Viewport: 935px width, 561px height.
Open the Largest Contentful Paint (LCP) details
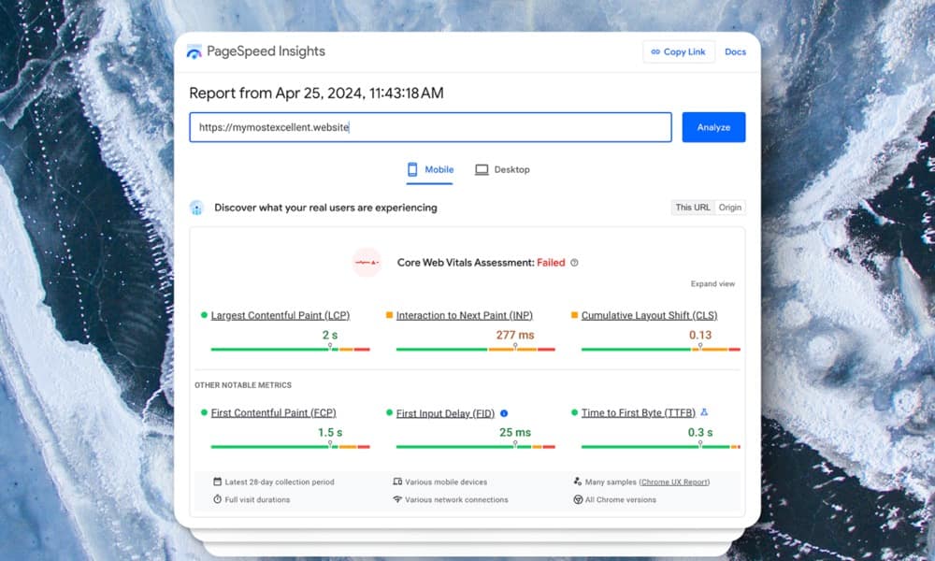pyautogui.click(x=280, y=316)
